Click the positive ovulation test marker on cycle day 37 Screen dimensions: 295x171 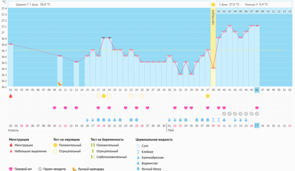click(x=208, y=96)
